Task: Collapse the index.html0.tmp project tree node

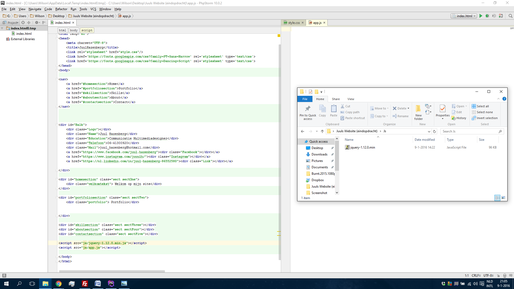Action: pos(2,28)
